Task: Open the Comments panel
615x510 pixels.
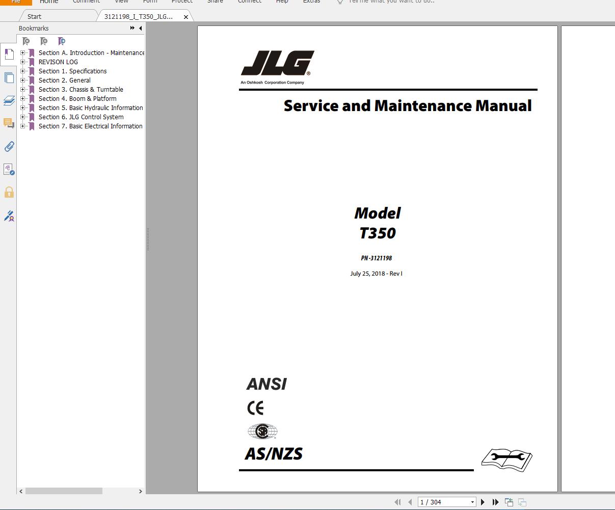Action: tap(8, 123)
